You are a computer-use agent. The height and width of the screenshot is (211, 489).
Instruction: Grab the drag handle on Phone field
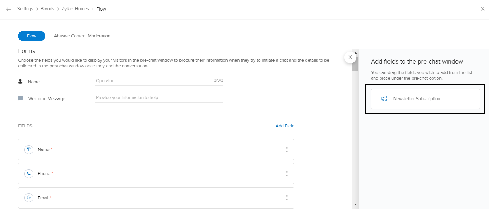(287, 174)
